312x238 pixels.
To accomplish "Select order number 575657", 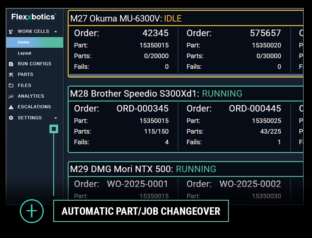I will [x=265, y=33].
